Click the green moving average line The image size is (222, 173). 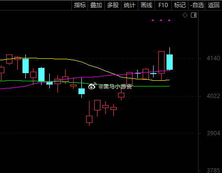click(152, 86)
